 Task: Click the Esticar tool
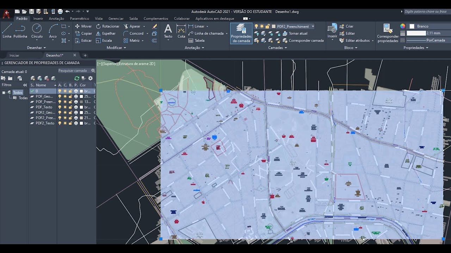pyautogui.click(x=83, y=40)
